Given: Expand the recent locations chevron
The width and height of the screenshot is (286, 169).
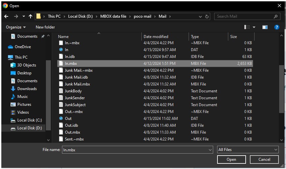Looking at the screenshot, I should pos(24,16).
